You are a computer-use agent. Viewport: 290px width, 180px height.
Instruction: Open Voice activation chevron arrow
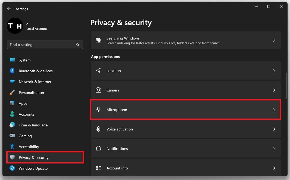point(274,129)
